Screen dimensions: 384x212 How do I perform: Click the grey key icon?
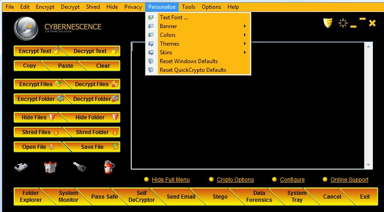pyautogui.click(x=80, y=167)
